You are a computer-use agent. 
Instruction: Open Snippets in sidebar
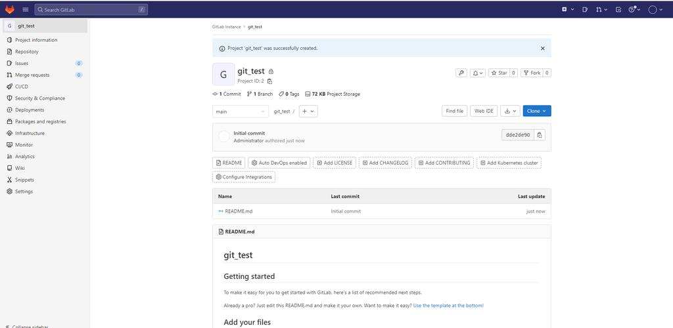[x=24, y=180]
